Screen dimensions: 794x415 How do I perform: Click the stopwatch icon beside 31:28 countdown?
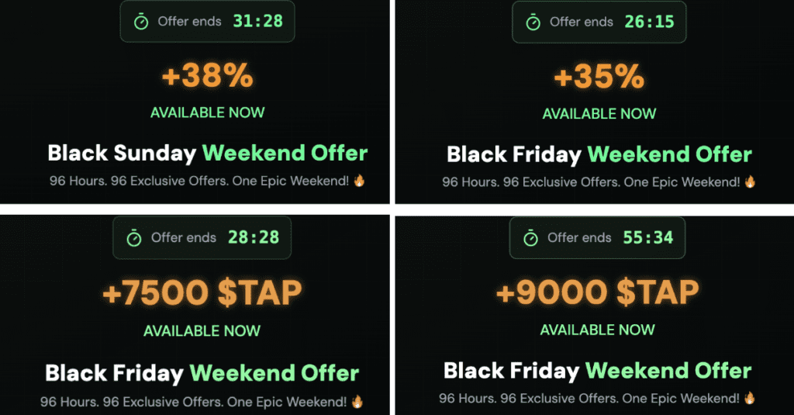pos(141,22)
